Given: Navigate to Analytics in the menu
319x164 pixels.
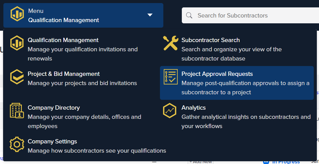Looking at the screenshot, I should pyautogui.click(x=193, y=108).
